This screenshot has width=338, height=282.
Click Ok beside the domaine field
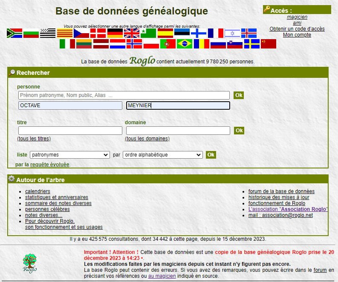click(x=239, y=130)
